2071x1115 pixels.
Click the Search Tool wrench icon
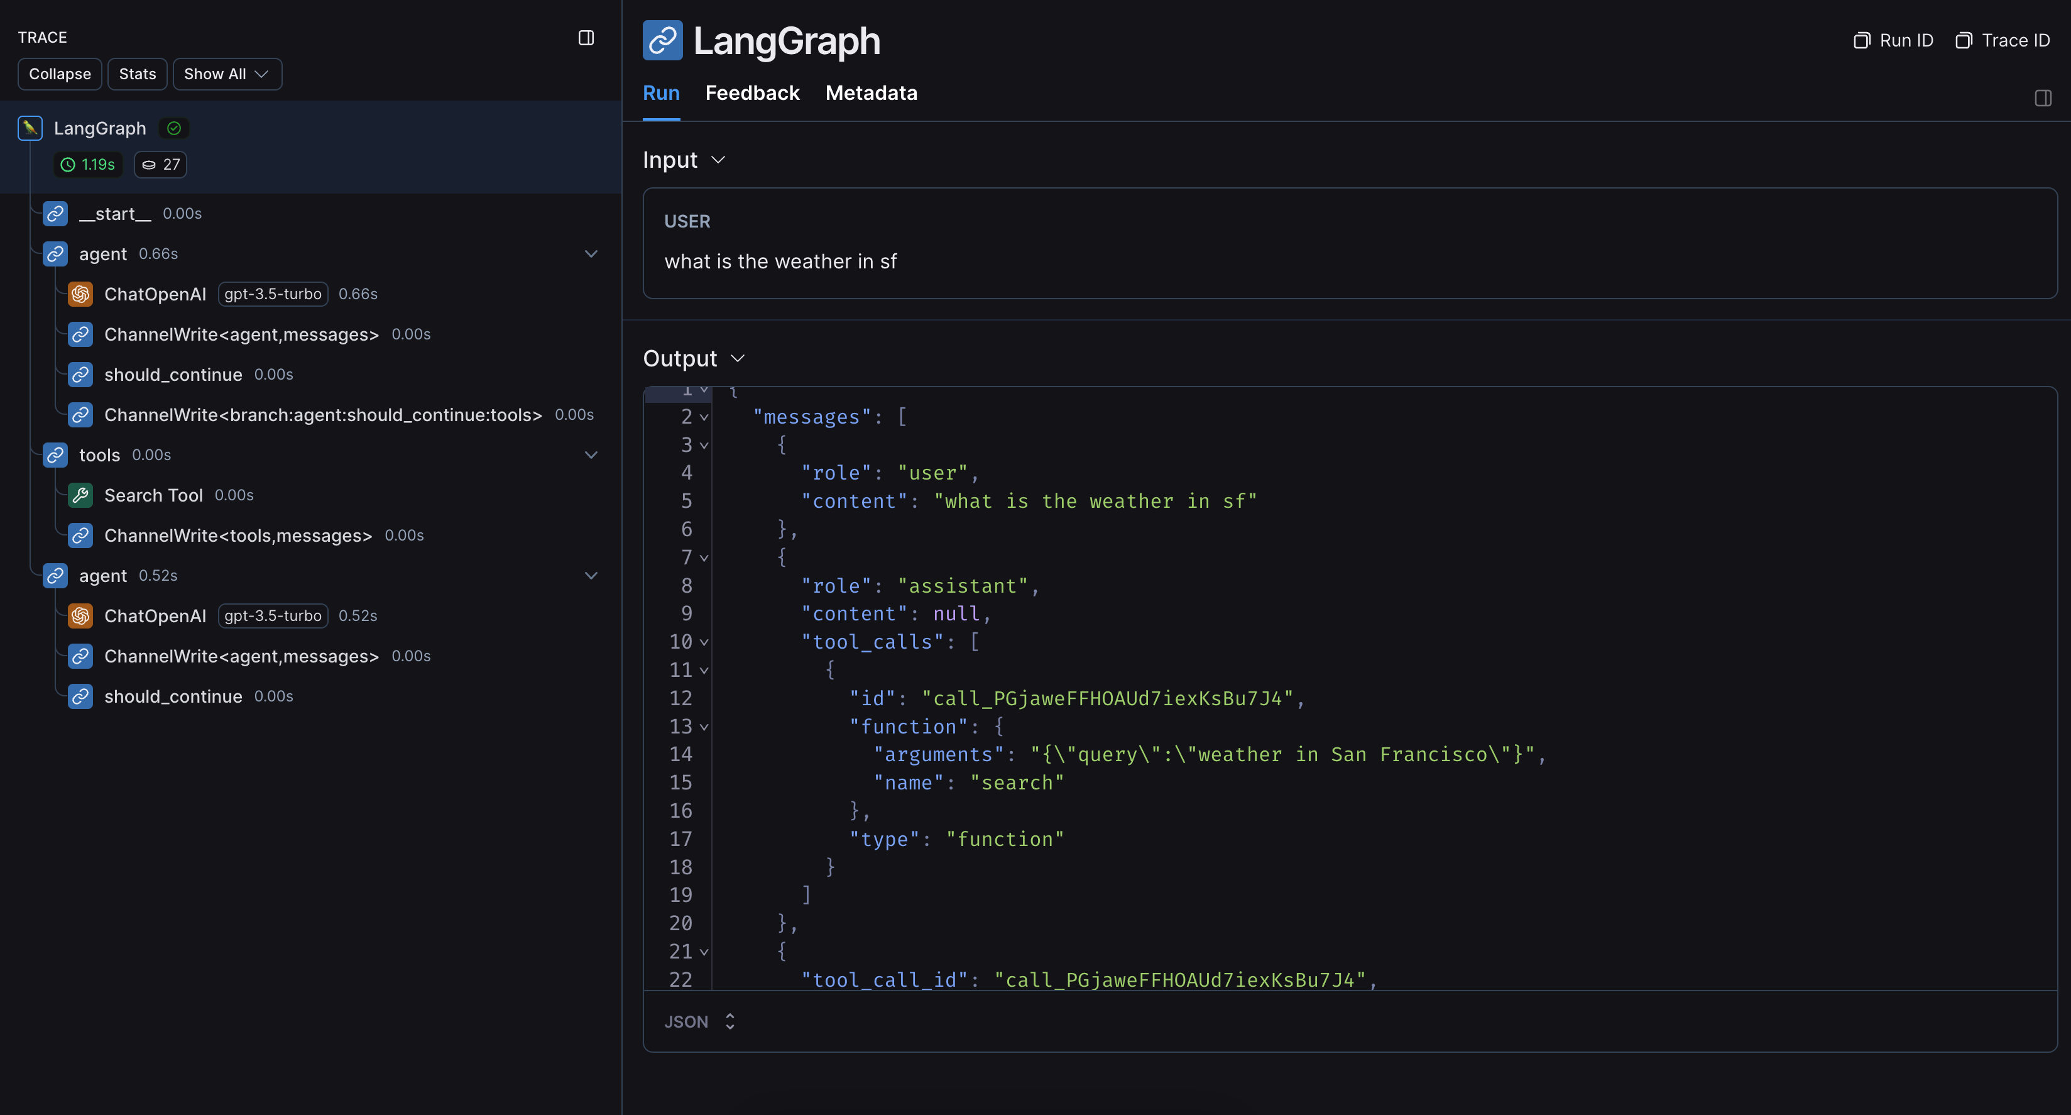click(80, 495)
